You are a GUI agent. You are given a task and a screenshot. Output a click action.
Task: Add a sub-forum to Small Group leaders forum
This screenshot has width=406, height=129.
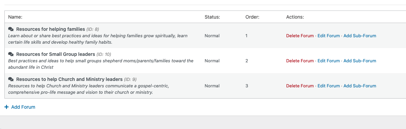coord(360,61)
